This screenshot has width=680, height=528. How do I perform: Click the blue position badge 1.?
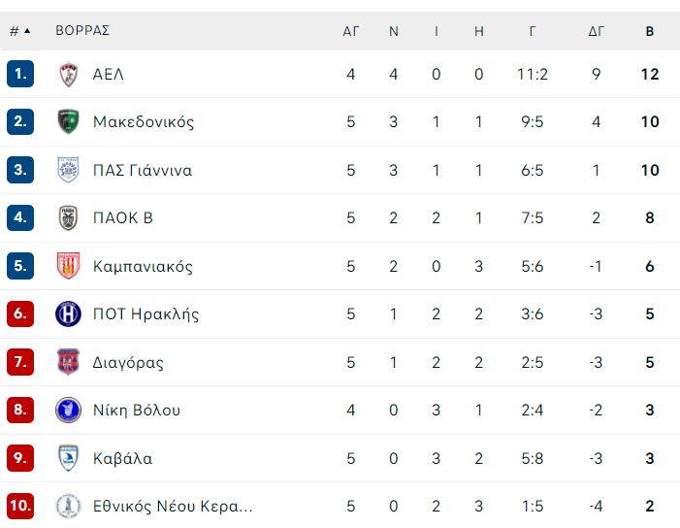click(x=20, y=74)
